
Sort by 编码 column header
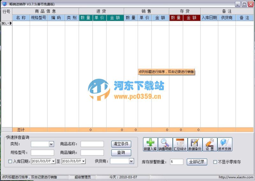(x=56, y=18)
